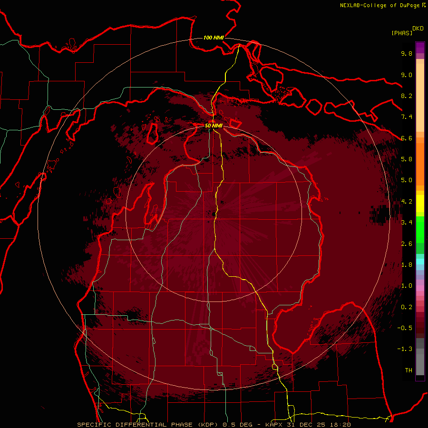Select the 8.2 legend value
Screen dimensions: 428x428
407,96
